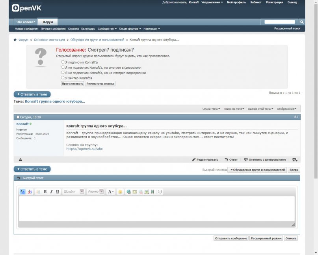318x255 pixels.
Task: Click the insert image icon
Action: tap(147, 192)
